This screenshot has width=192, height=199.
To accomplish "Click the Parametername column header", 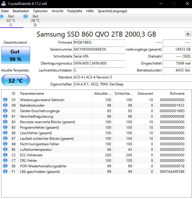I will tap(55, 94).
